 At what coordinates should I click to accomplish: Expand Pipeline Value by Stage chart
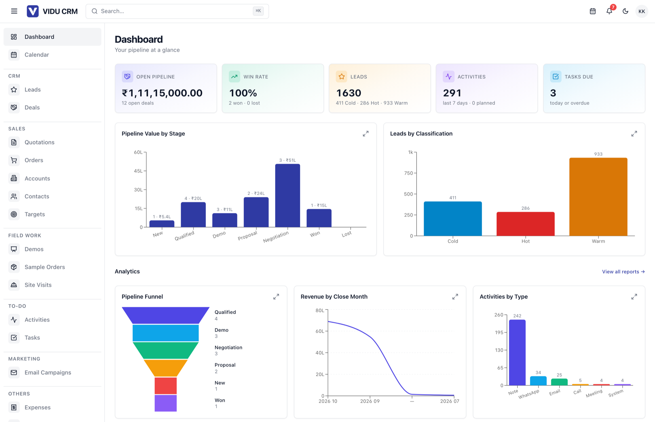365,134
